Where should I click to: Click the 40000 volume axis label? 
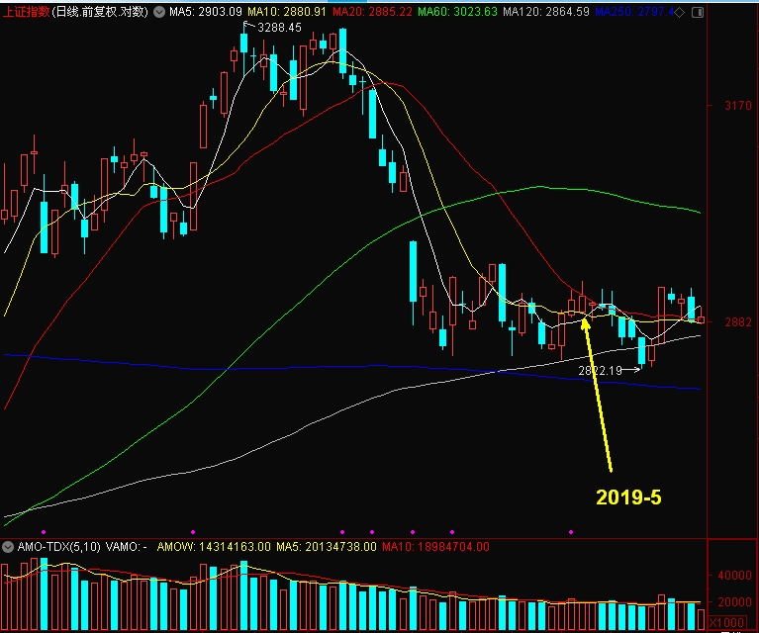tap(735, 576)
